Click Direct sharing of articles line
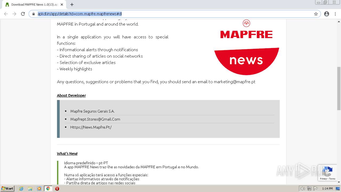The width and height of the screenshot is (341, 192). 100,56
